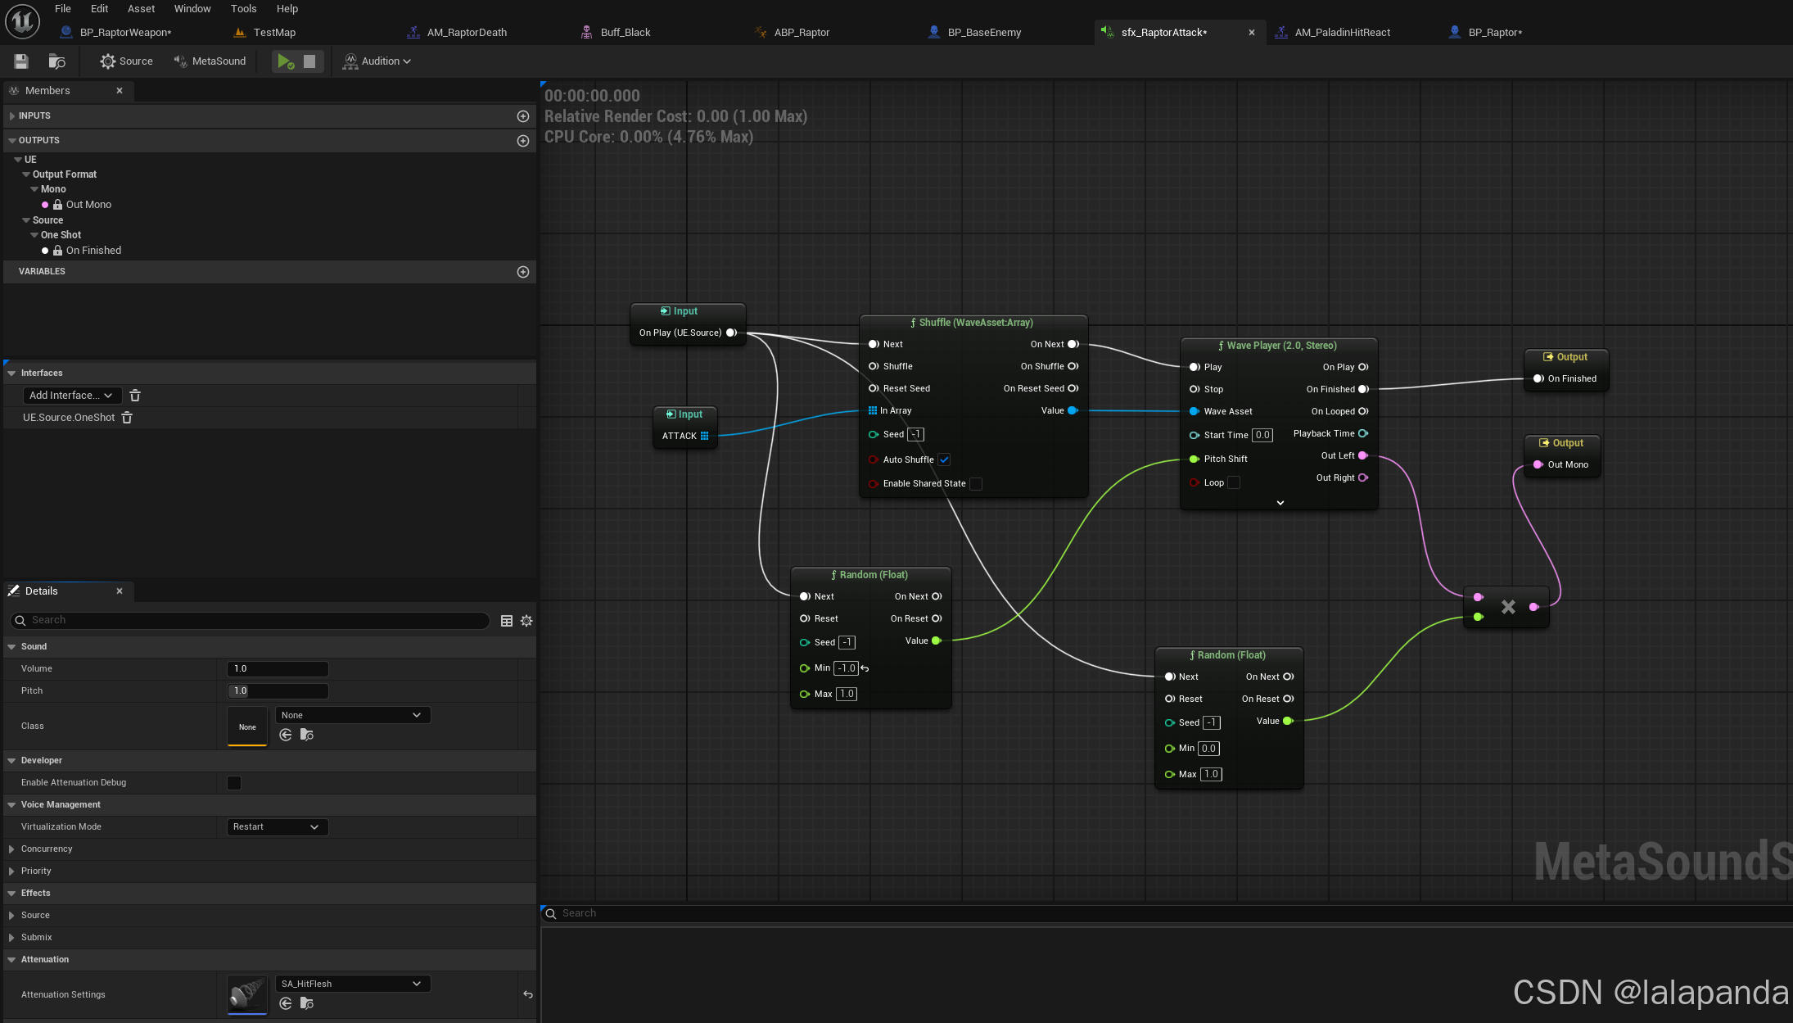Browse to SA_HitFlesh asset in content browser
1793x1023 pixels.
coord(307,1003)
